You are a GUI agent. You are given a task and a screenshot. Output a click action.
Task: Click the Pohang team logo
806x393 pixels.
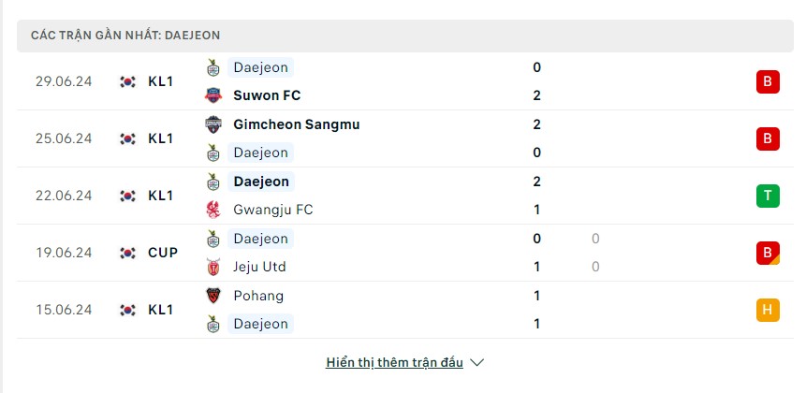(x=213, y=296)
